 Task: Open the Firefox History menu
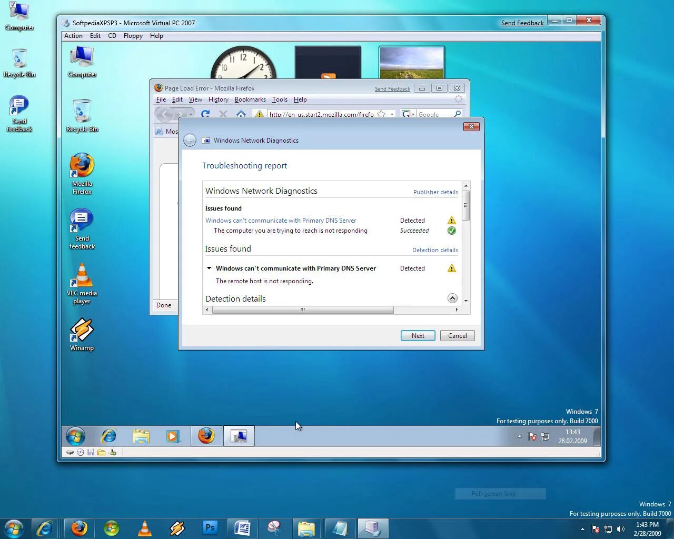[218, 99]
